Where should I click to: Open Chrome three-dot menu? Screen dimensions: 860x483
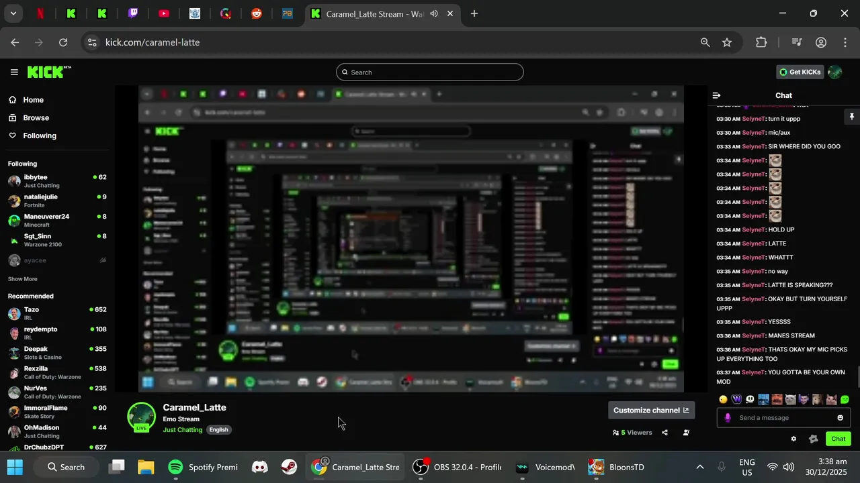point(845,42)
